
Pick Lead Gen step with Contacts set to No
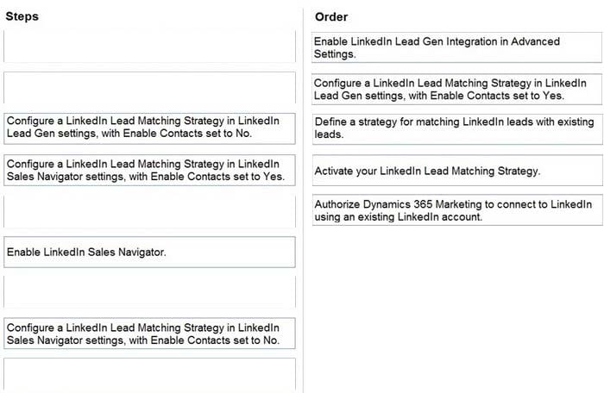[149, 128]
